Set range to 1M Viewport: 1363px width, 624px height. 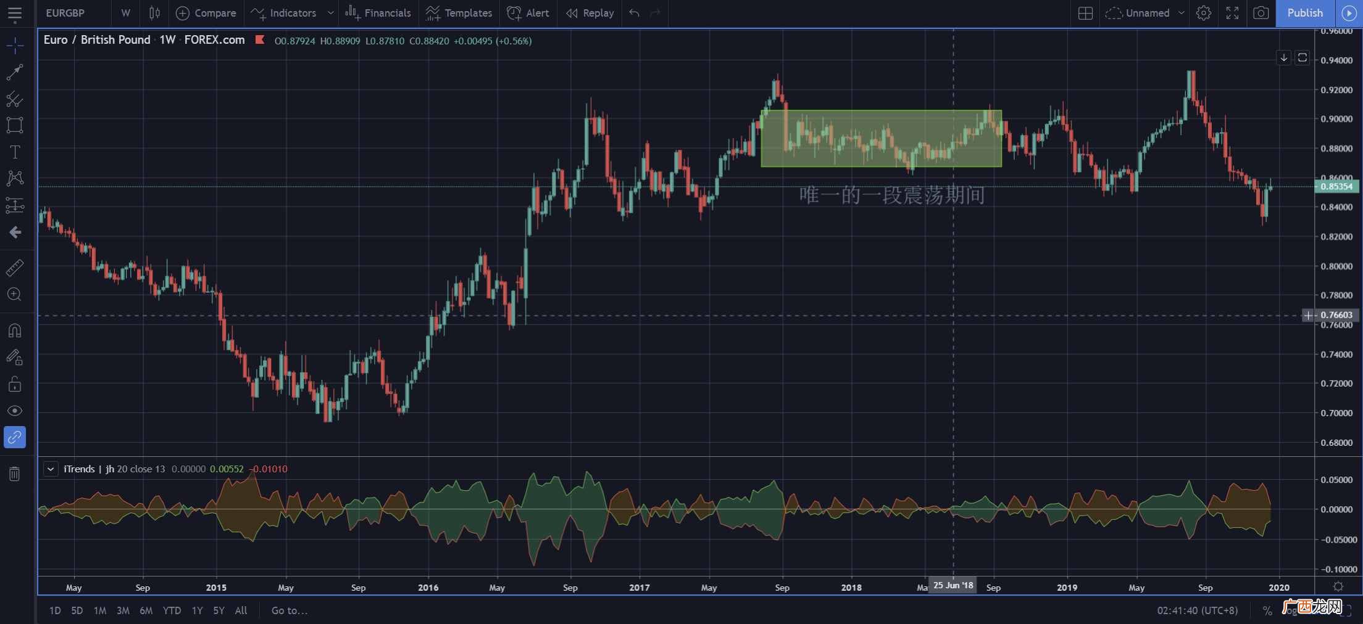100,610
